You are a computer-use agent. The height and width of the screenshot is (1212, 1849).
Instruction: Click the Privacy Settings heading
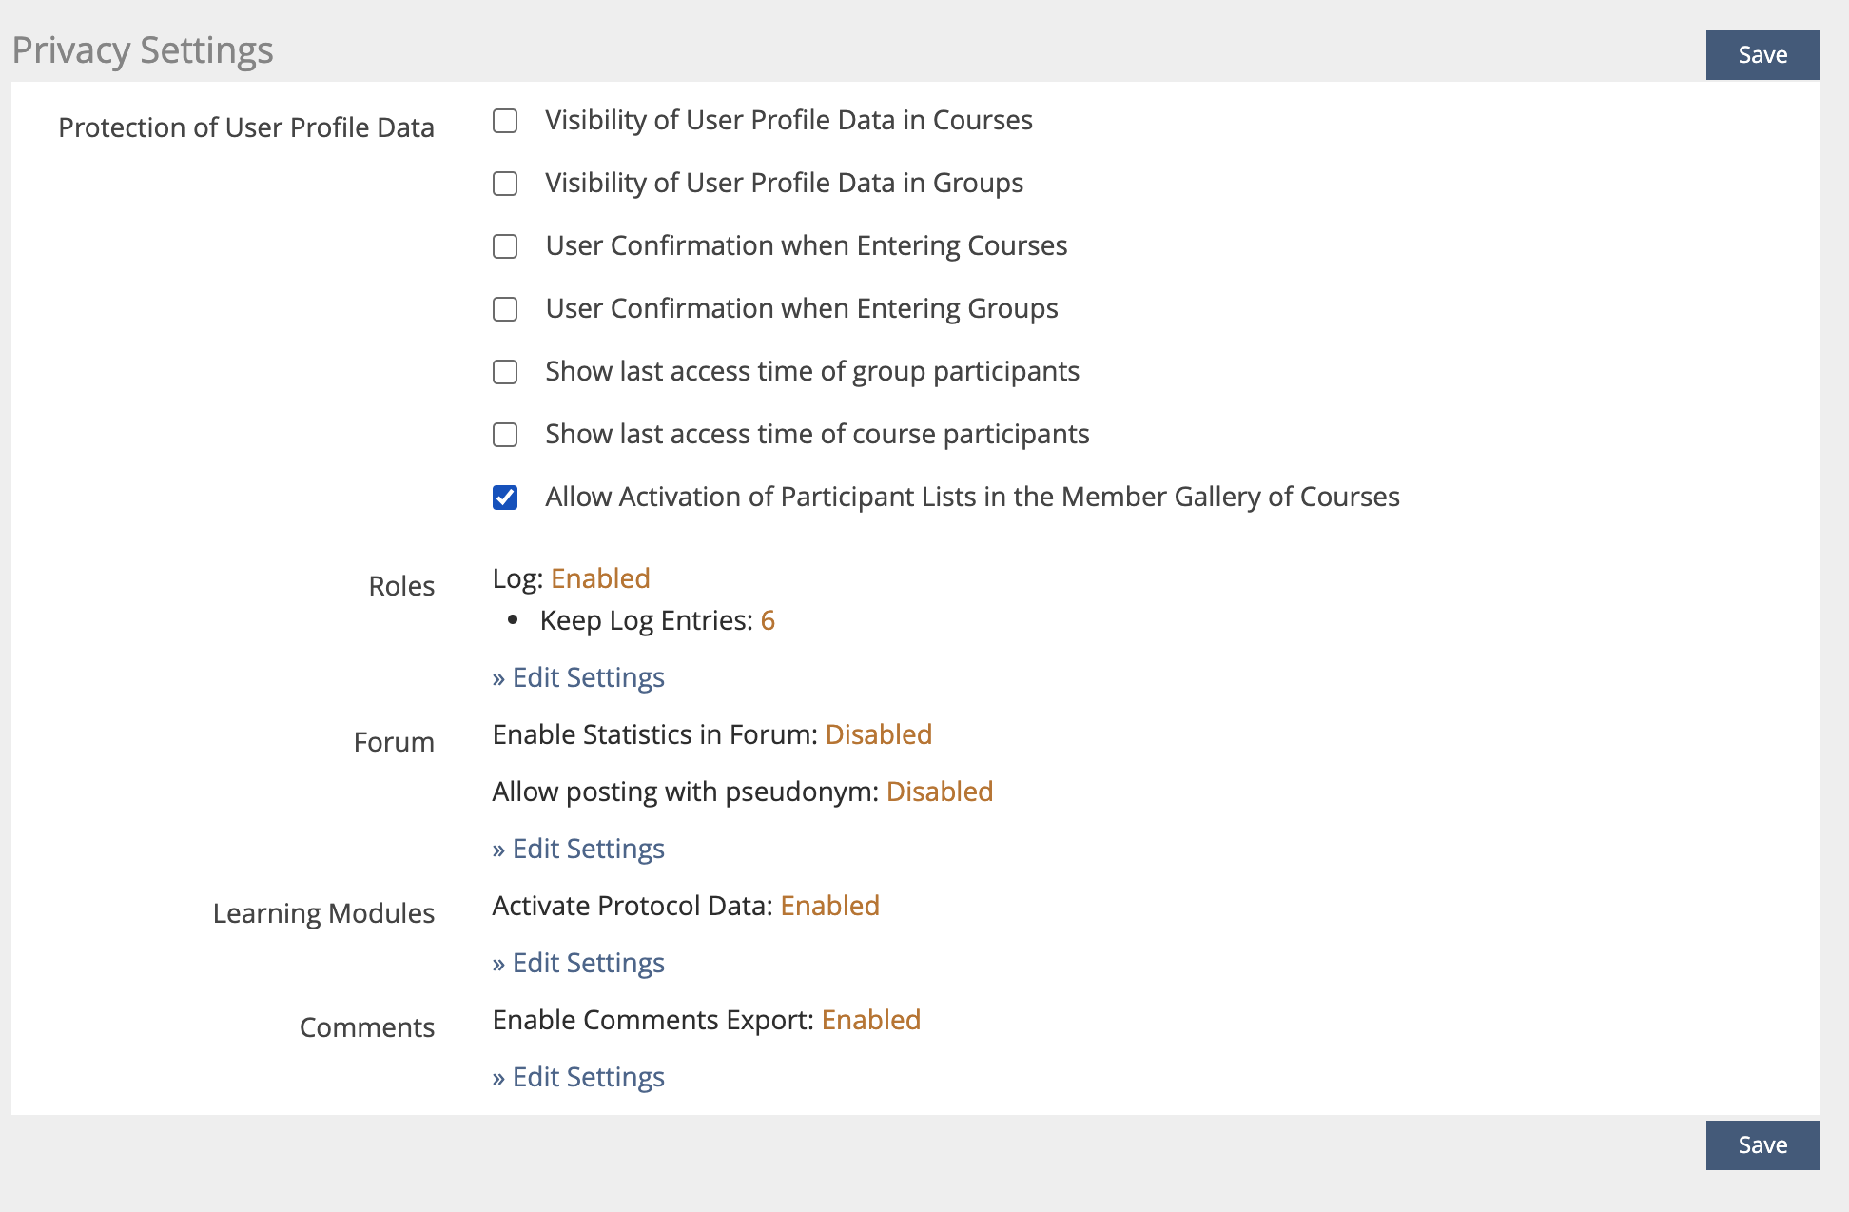(143, 50)
